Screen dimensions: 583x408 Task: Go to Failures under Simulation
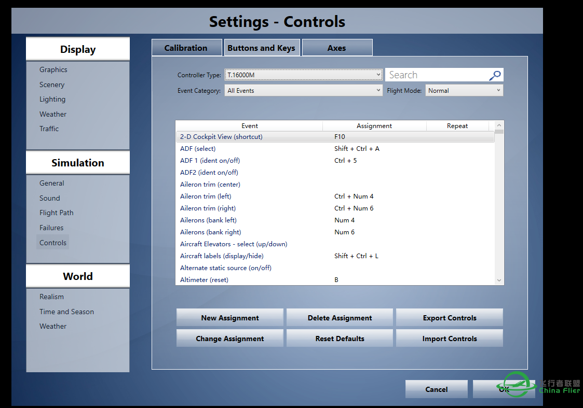[51, 228]
